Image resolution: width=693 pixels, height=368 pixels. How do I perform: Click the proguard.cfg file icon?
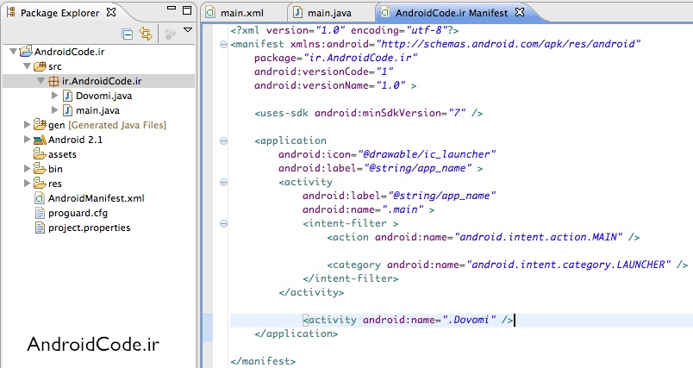tap(40, 213)
